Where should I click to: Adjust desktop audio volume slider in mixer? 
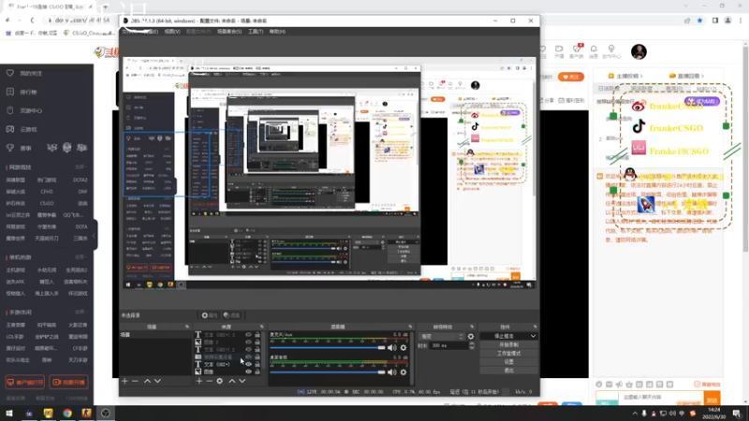(x=328, y=371)
